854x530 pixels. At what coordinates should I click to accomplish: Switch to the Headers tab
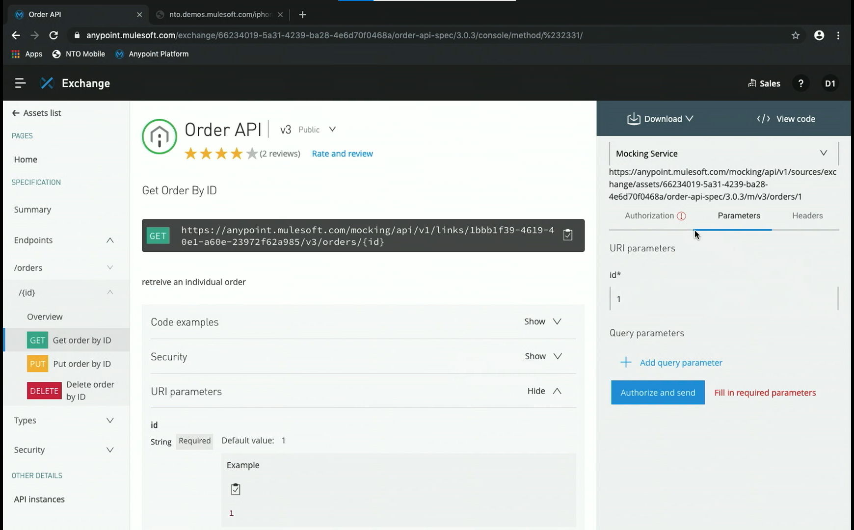click(x=807, y=216)
